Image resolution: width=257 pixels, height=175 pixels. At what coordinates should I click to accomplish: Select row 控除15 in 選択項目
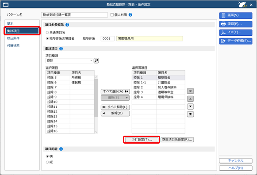coord(70,126)
